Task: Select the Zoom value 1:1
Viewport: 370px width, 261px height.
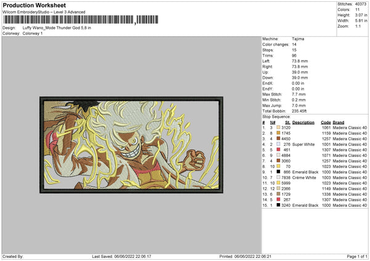Action: 358,26
